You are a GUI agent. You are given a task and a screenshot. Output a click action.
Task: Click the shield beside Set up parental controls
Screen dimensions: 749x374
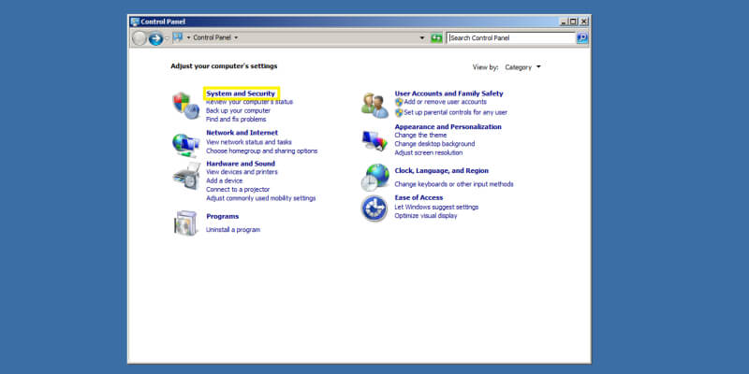pos(399,112)
